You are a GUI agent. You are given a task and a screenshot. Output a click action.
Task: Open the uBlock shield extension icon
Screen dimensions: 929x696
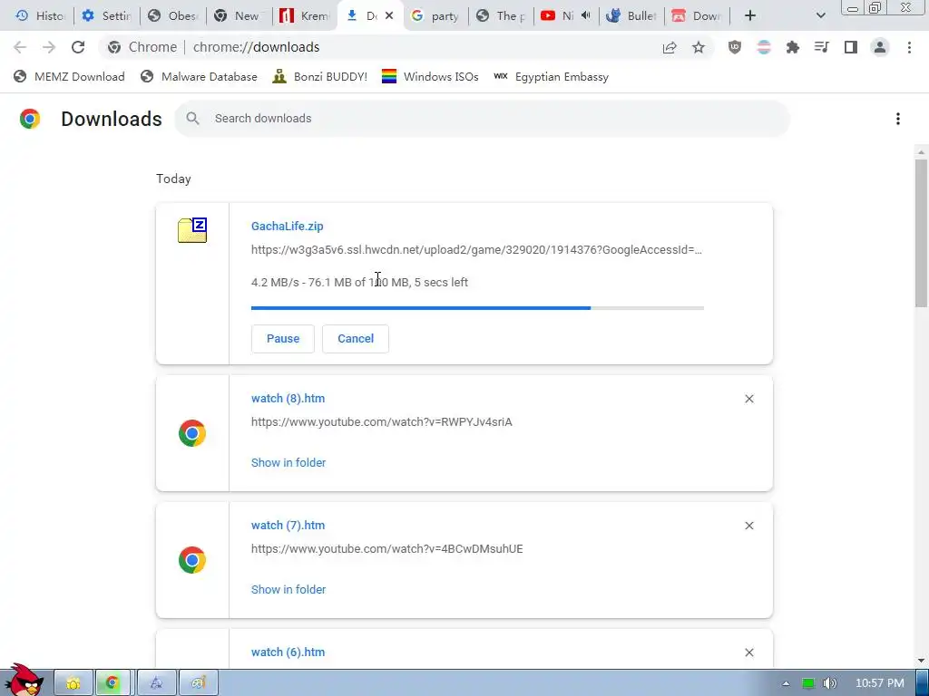pos(735,47)
